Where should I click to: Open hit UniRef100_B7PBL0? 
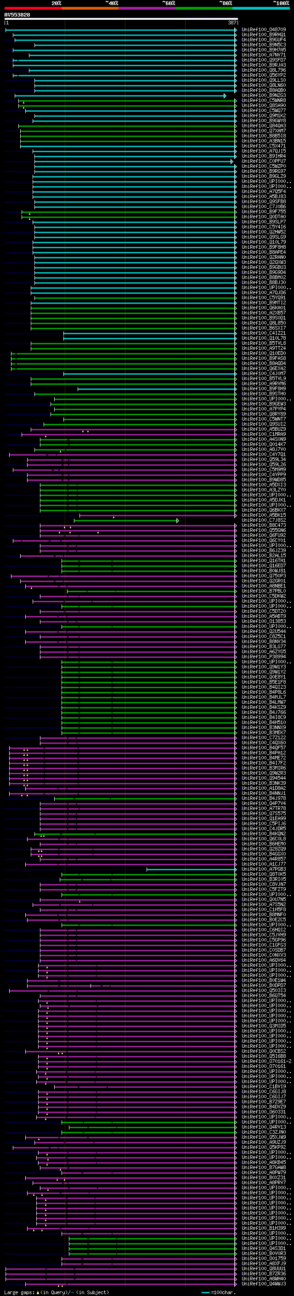pyautogui.click(x=264, y=591)
